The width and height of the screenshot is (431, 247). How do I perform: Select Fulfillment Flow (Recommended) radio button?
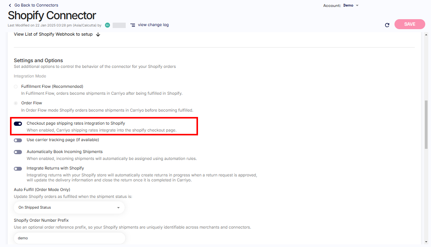click(16, 87)
